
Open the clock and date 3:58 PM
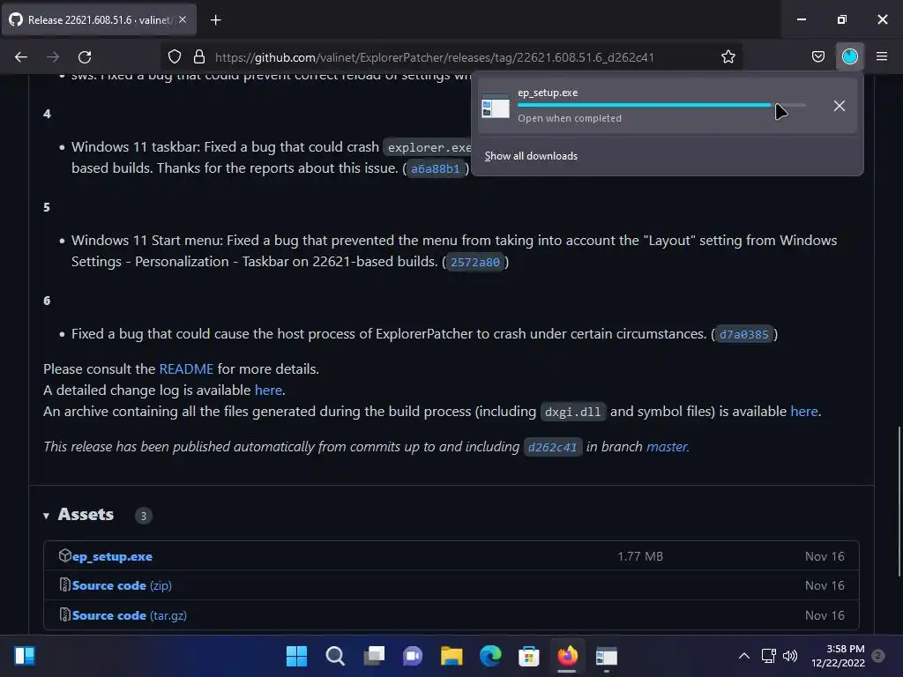pyautogui.click(x=838, y=656)
